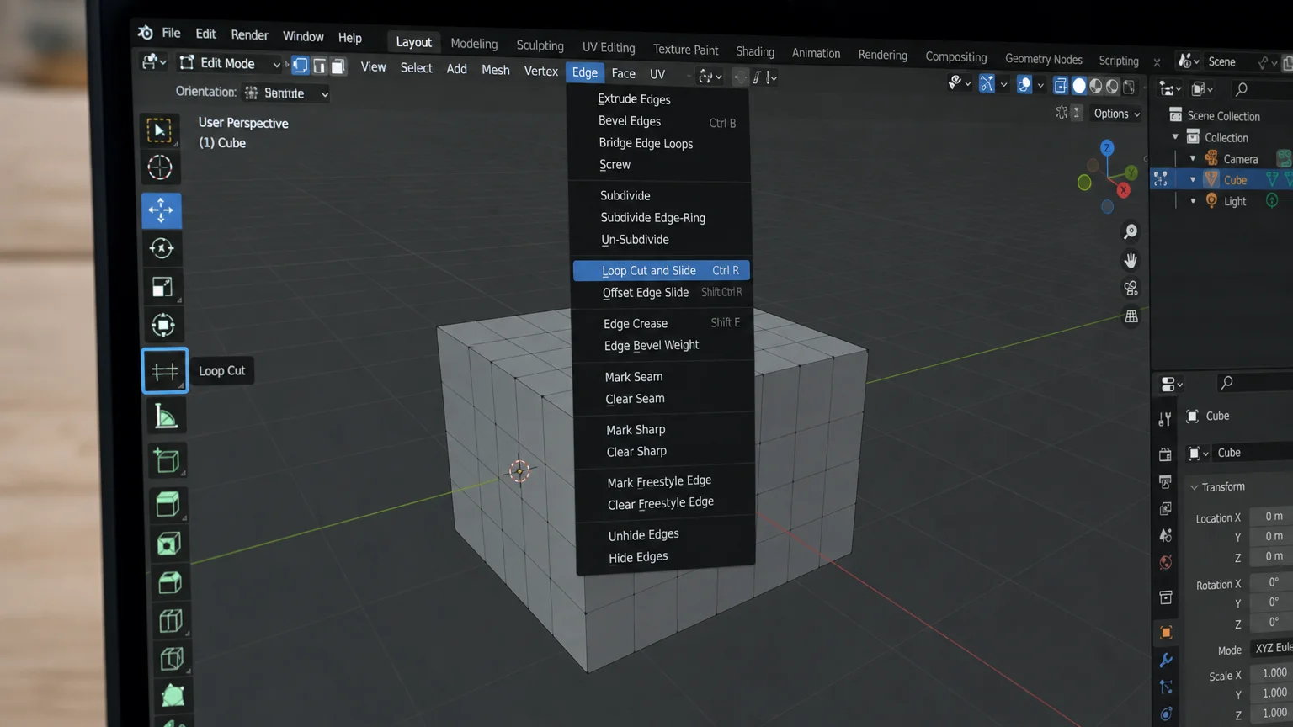Expand the Camera item in outliner
Screen dimensions: 1293x727
(x=1193, y=158)
